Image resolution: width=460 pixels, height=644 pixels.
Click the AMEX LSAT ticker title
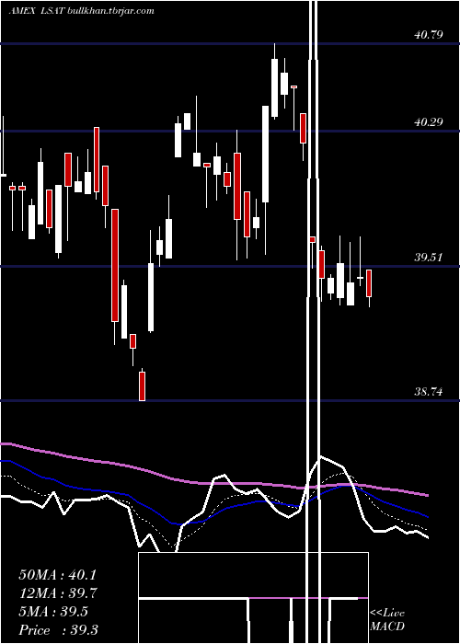pyautogui.click(x=35, y=11)
